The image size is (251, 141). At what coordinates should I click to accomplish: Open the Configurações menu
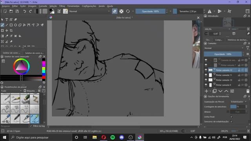pos(89,6)
